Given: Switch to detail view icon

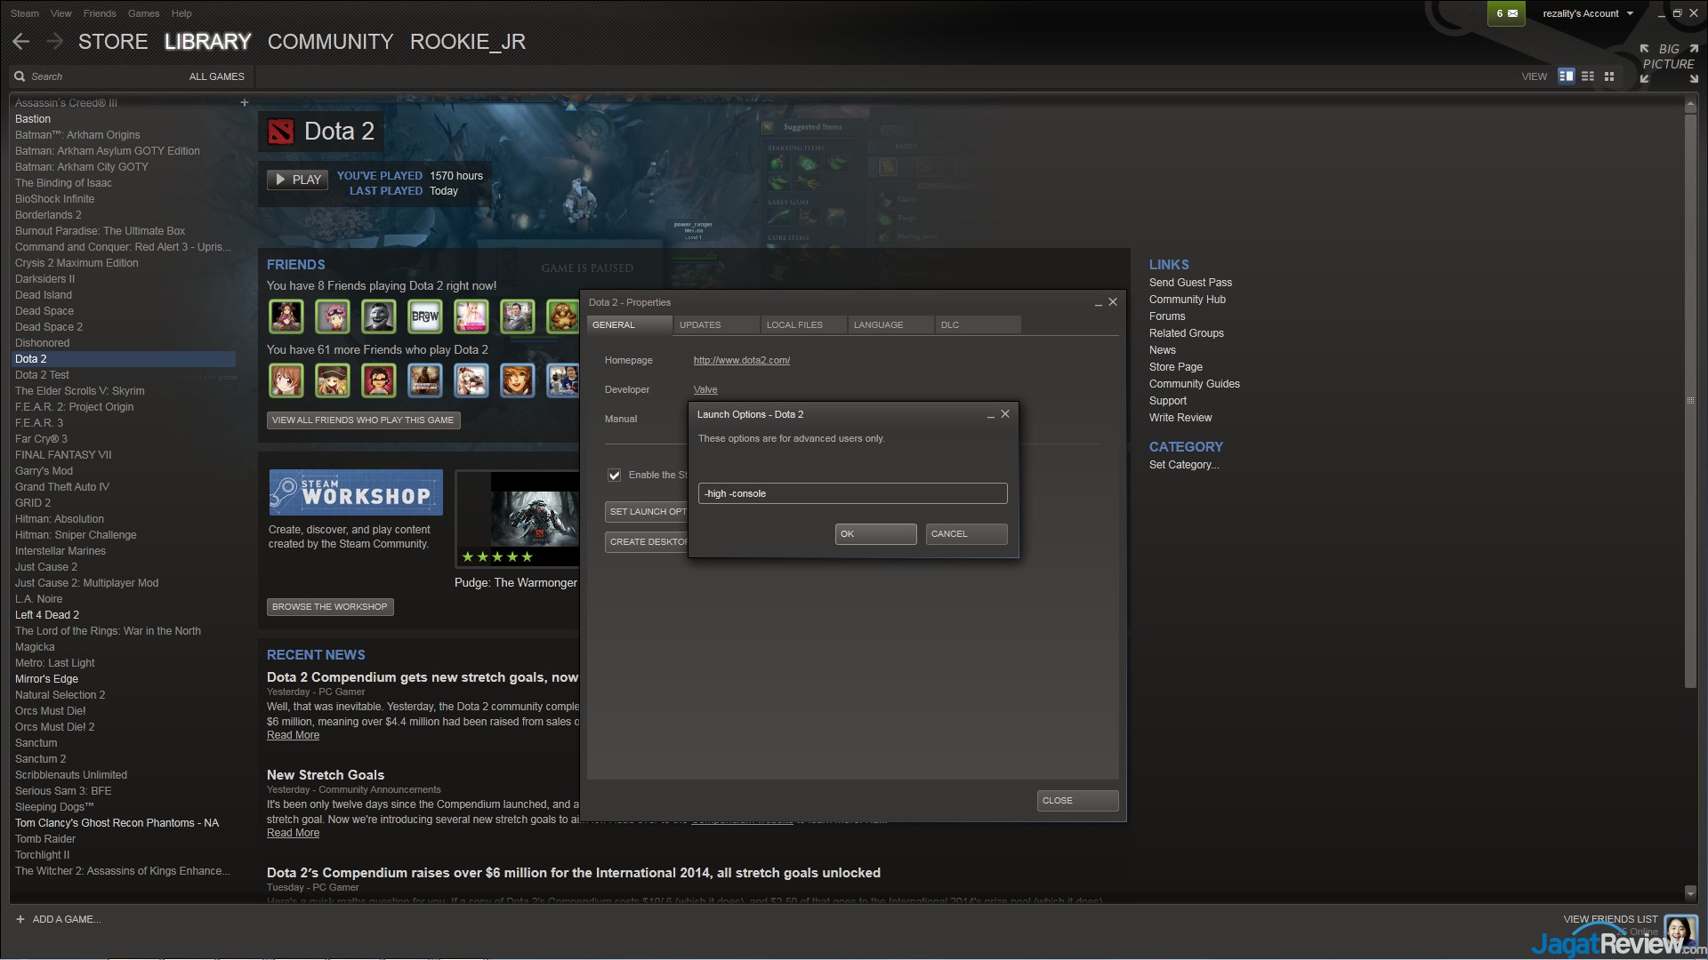Looking at the screenshot, I should (x=1566, y=76).
